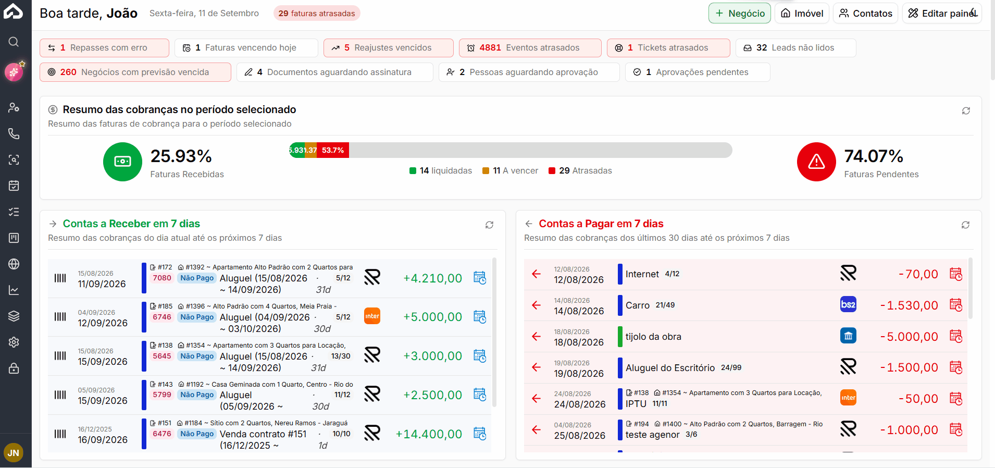Click the red 53.7% progress bar segment
The height and width of the screenshot is (468, 995).
333,150
